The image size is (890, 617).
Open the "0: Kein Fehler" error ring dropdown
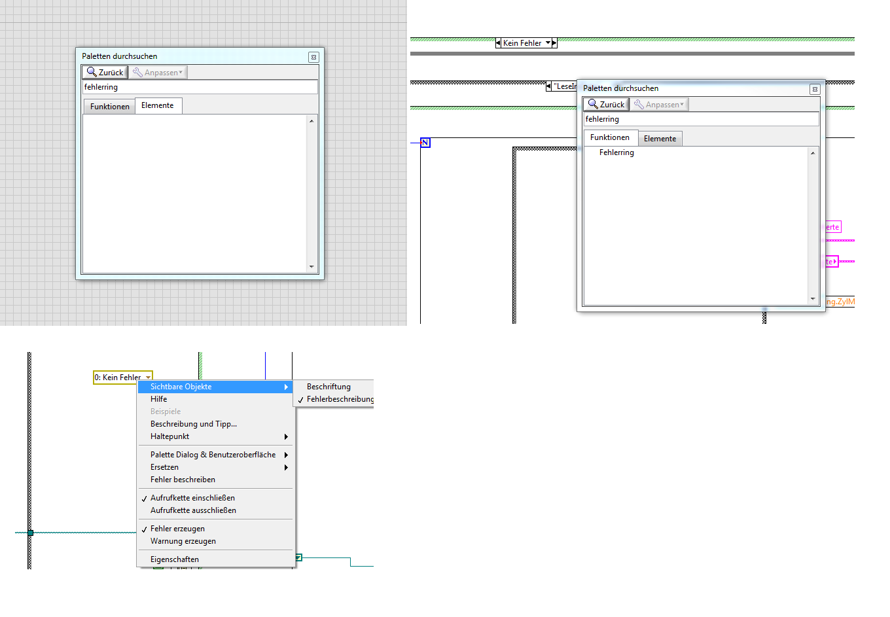(x=149, y=378)
